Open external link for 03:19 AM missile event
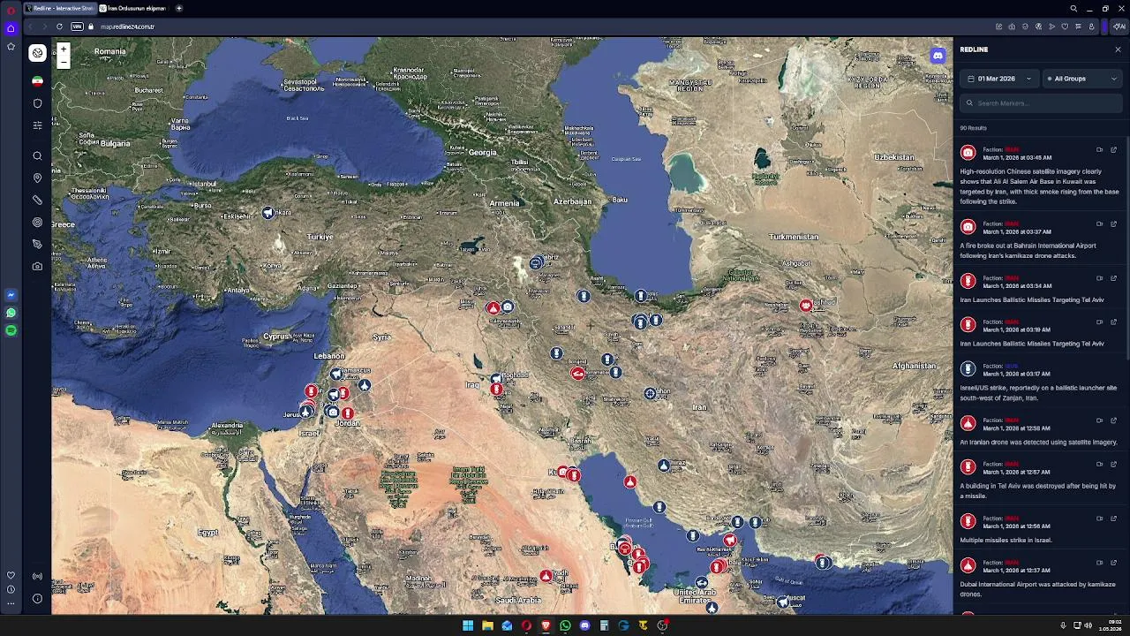1130x636 pixels. coord(1113,322)
